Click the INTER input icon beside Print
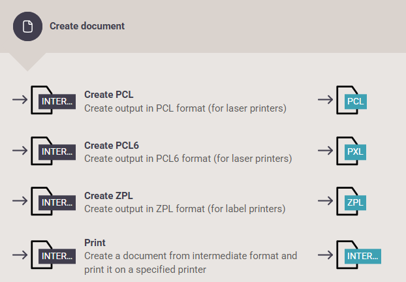The width and height of the screenshot is (406, 282). (x=54, y=255)
